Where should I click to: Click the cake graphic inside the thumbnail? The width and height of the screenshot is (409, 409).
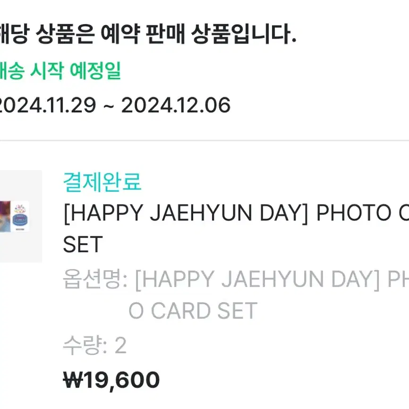coord(22,217)
